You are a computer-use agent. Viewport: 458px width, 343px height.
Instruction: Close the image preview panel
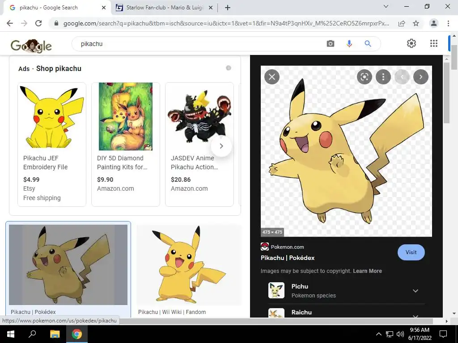point(272,77)
